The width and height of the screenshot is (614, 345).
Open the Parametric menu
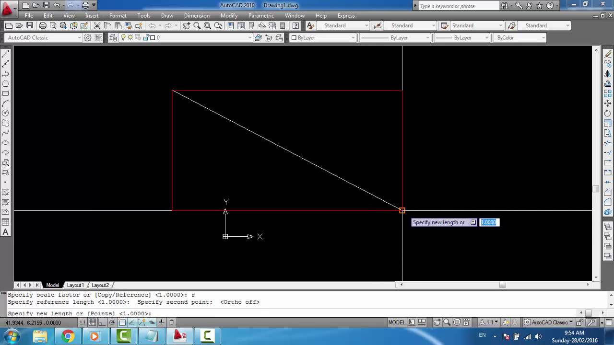(x=261, y=16)
